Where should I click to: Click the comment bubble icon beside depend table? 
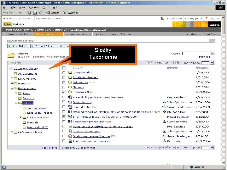[x=93, y=107]
